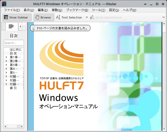Image resolution: width=167 pixels, height=132 pixels.
Task: Select the 第3章 contents entry text
Action: point(15,65)
